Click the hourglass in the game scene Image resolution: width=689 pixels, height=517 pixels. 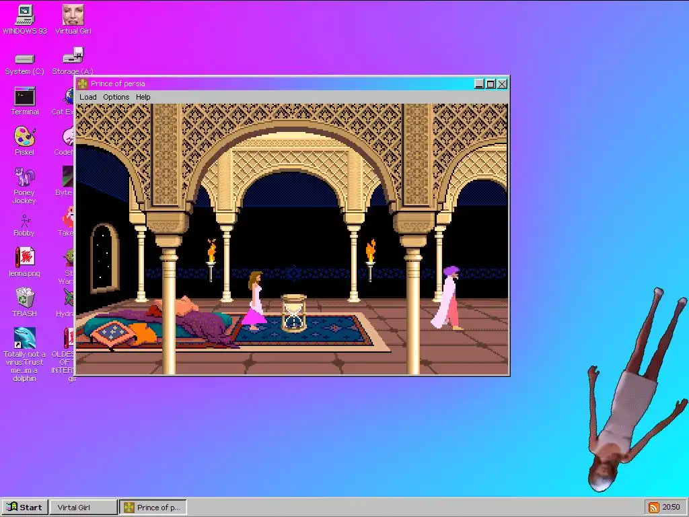[293, 313]
